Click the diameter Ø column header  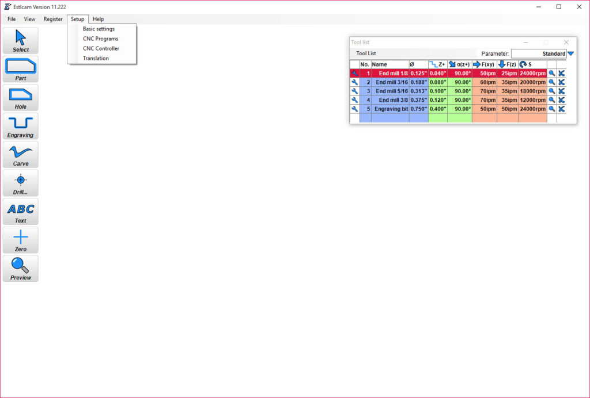coord(419,64)
